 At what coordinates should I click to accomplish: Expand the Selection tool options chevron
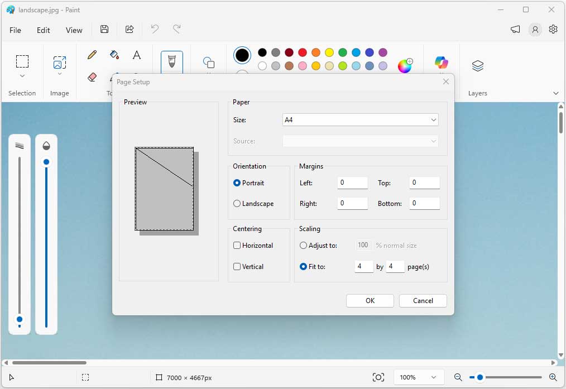(x=22, y=76)
